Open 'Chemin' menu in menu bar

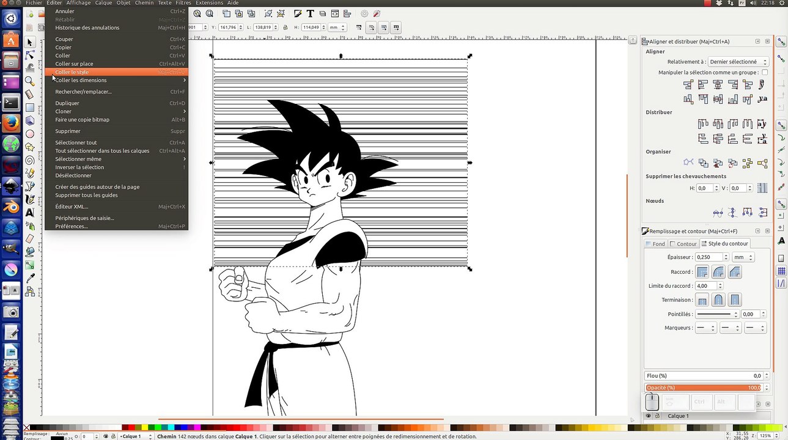[144, 3]
